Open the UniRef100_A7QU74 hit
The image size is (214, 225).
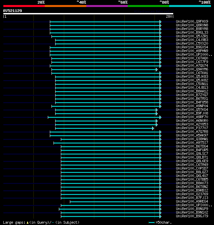coord(192,65)
